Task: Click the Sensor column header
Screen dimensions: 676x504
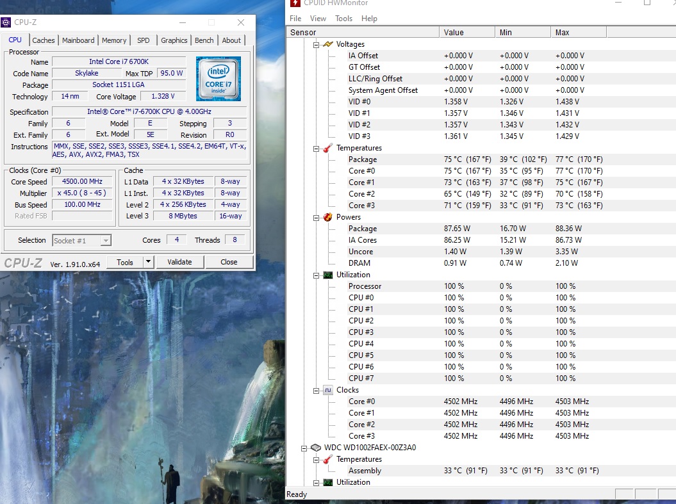Action: pyautogui.click(x=363, y=32)
